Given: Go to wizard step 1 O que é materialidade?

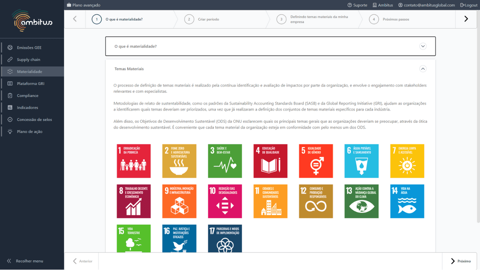Looking at the screenshot, I should click(x=129, y=19).
